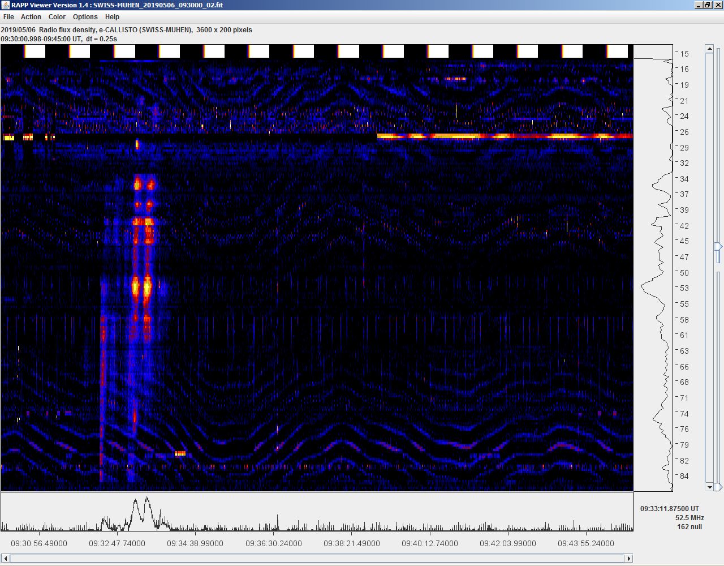Screen dimensions: 724x566
Task: Click the frequency axis label 34
Action: coord(684,179)
